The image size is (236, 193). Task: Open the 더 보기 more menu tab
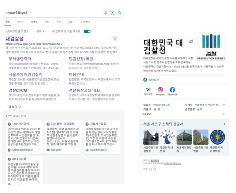pyautogui.click(x=85, y=22)
